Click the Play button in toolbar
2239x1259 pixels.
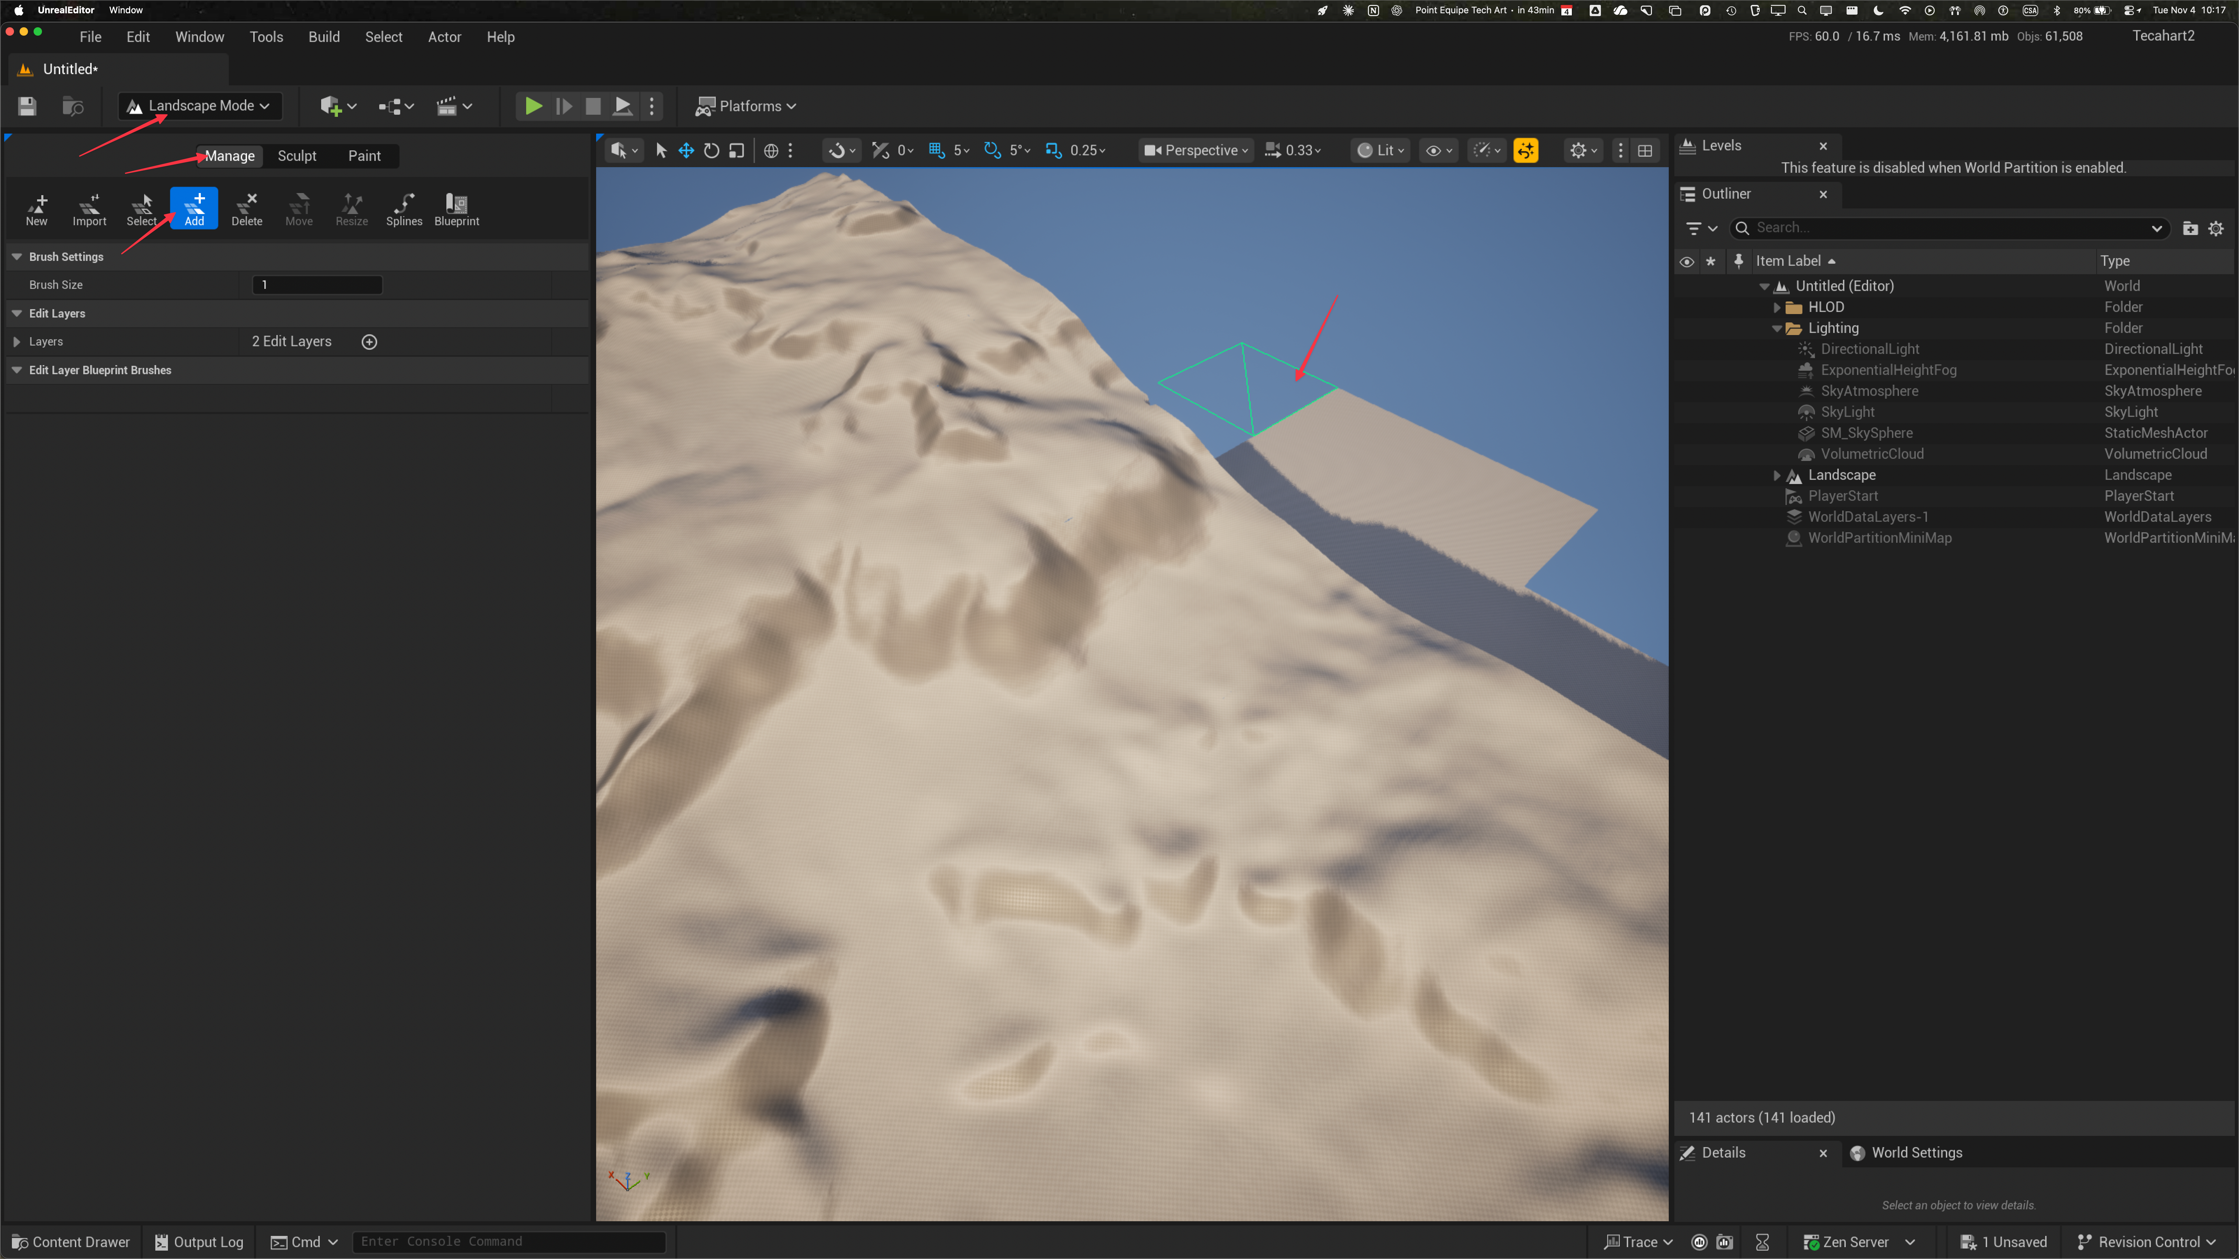point(534,106)
